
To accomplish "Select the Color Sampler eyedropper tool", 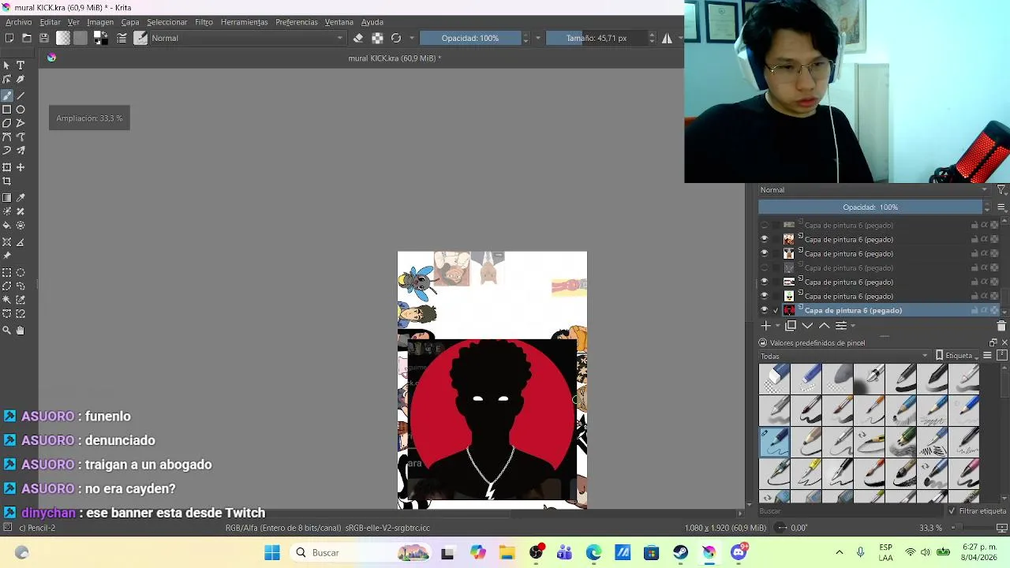I will tap(21, 198).
